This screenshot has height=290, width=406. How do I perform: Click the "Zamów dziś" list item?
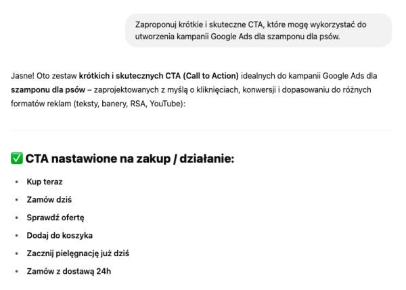(49, 200)
